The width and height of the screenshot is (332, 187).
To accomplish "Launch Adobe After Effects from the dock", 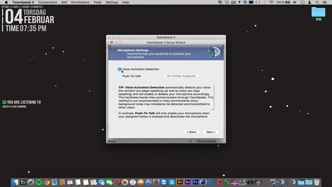I will 187,182.
